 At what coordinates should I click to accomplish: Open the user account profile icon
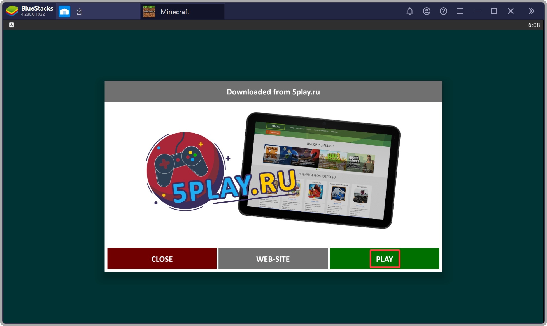point(427,11)
